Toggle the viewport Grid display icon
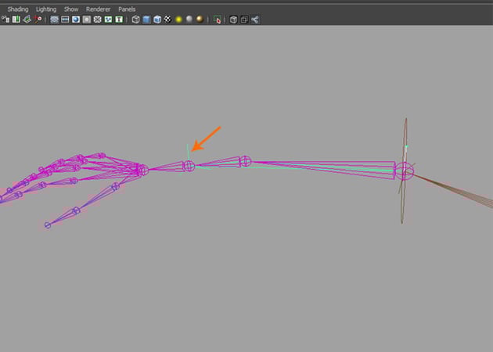Image resolution: width=493 pixels, height=352 pixels. pyautogui.click(x=55, y=19)
